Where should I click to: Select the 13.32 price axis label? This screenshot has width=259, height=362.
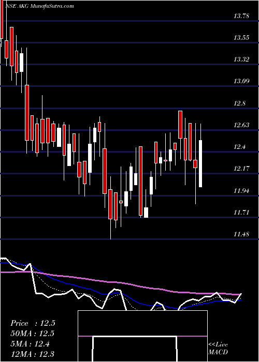click(x=241, y=59)
